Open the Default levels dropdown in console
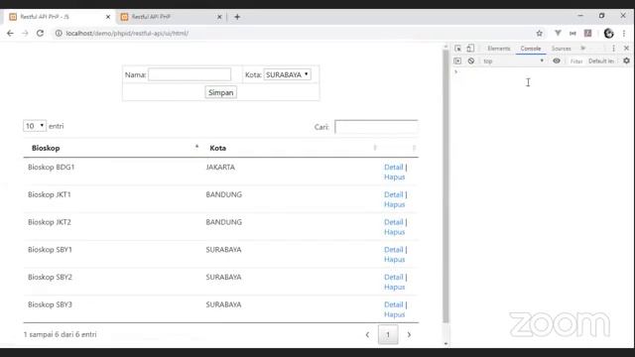 [601, 60]
